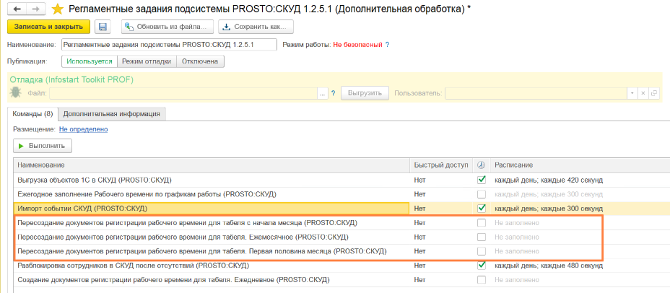The image size is (670, 293).
Task: Go forward with the right arrow button
Action: (x=37, y=9)
